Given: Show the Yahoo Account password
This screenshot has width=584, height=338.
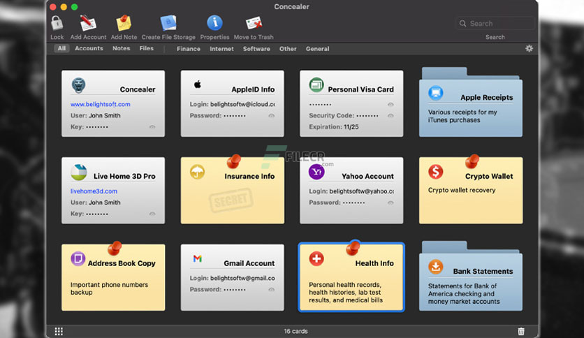Looking at the screenshot, I should pos(390,203).
